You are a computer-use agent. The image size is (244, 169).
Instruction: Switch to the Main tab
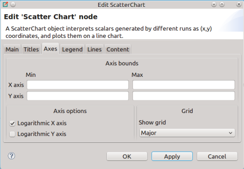point(12,50)
